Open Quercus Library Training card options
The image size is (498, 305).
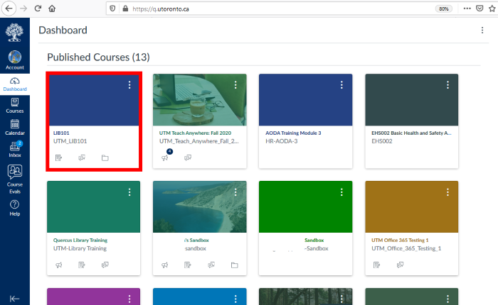(129, 192)
